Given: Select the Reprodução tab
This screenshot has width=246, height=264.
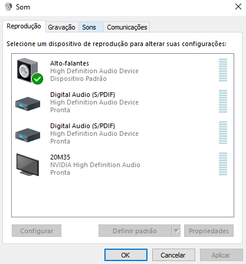Looking at the screenshot, I should point(24,26).
